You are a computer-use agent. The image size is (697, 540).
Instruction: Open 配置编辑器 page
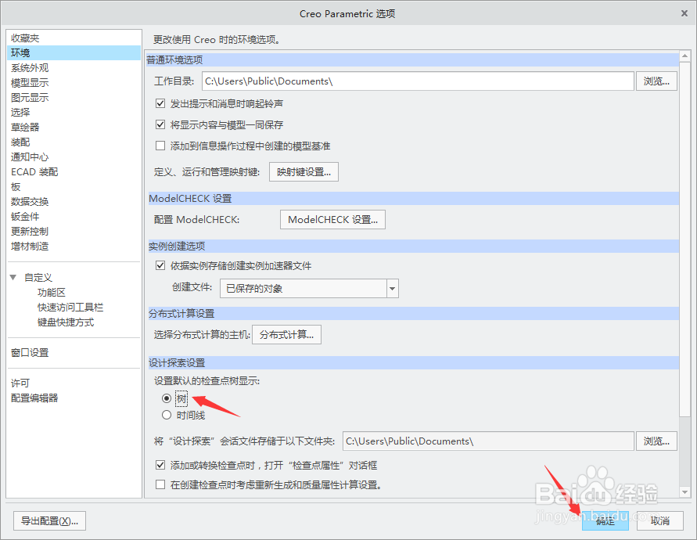[34, 398]
